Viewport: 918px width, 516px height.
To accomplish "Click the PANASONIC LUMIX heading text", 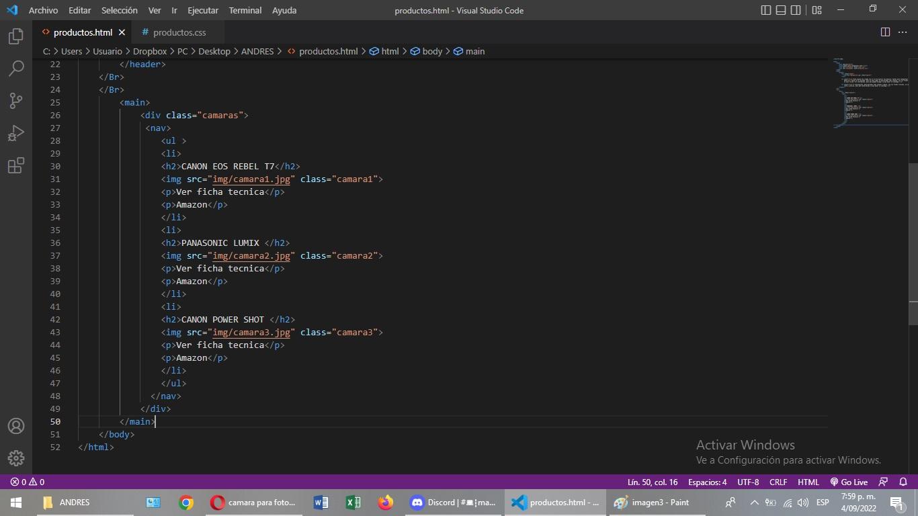I will click(x=220, y=243).
